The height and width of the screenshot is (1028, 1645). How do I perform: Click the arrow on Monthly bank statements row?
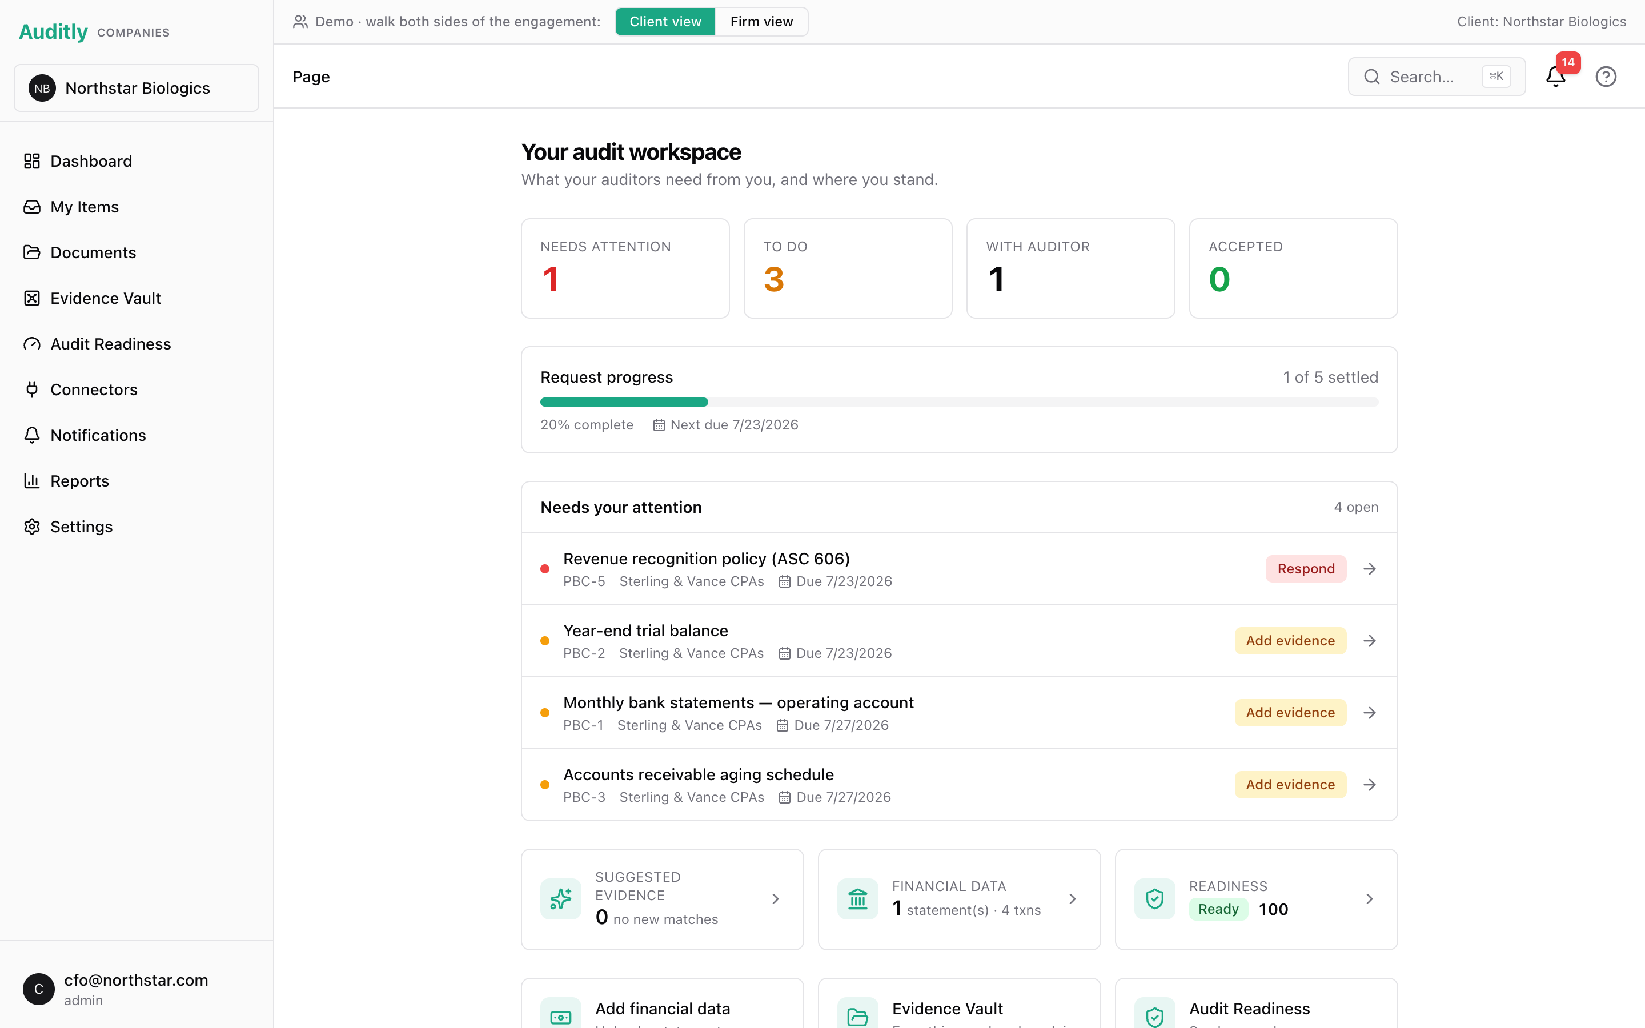click(1370, 713)
